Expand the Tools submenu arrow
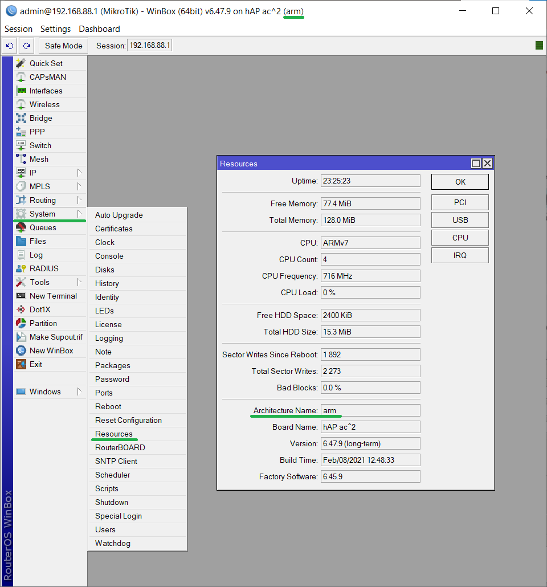The width and height of the screenshot is (547, 587). click(79, 282)
